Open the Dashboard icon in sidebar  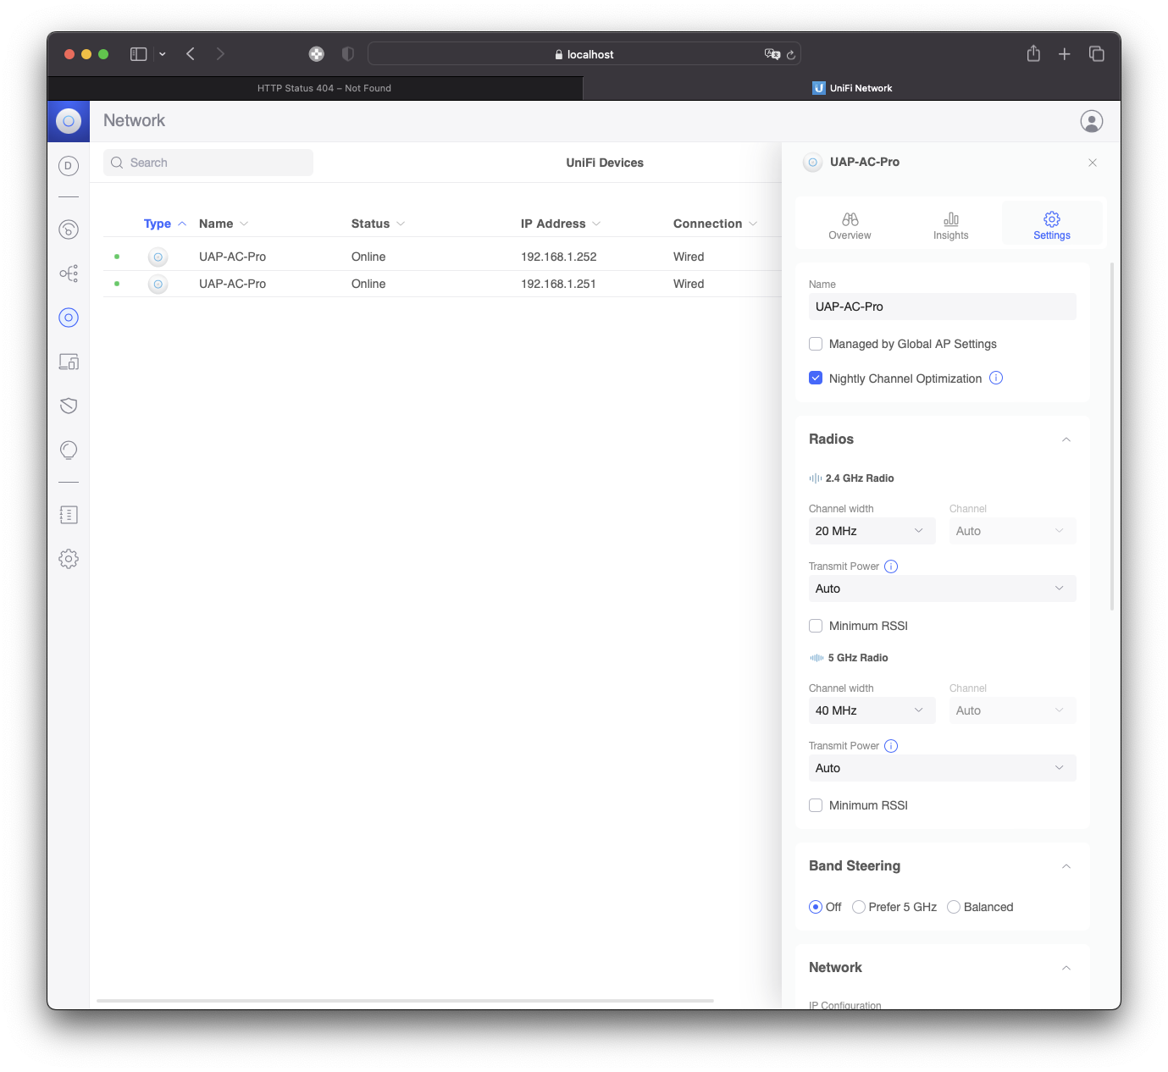click(x=69, y=166)
